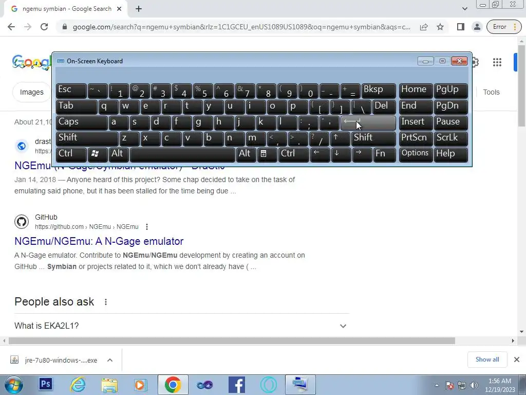Toggle the left Alt key on-screen
Image resolution: width=526 pixels, height=395 pixels.
[119, 155]
